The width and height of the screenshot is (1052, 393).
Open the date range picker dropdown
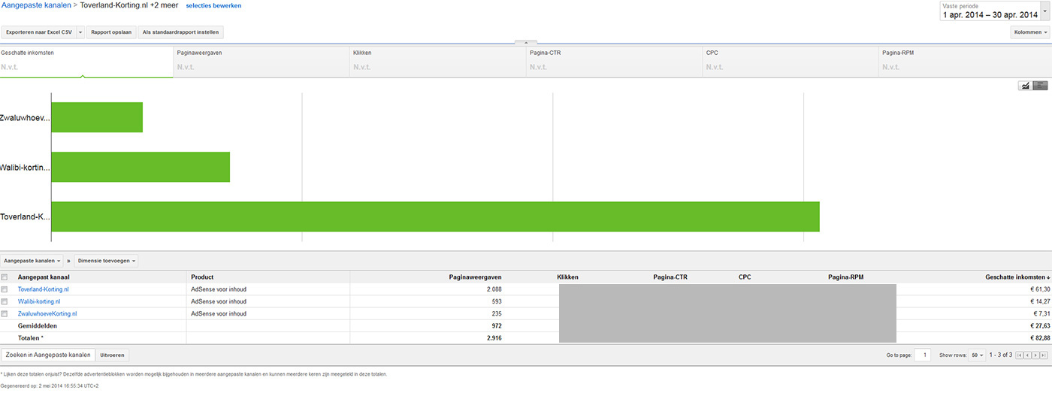pyautogui.click(x=1044, y=11)
